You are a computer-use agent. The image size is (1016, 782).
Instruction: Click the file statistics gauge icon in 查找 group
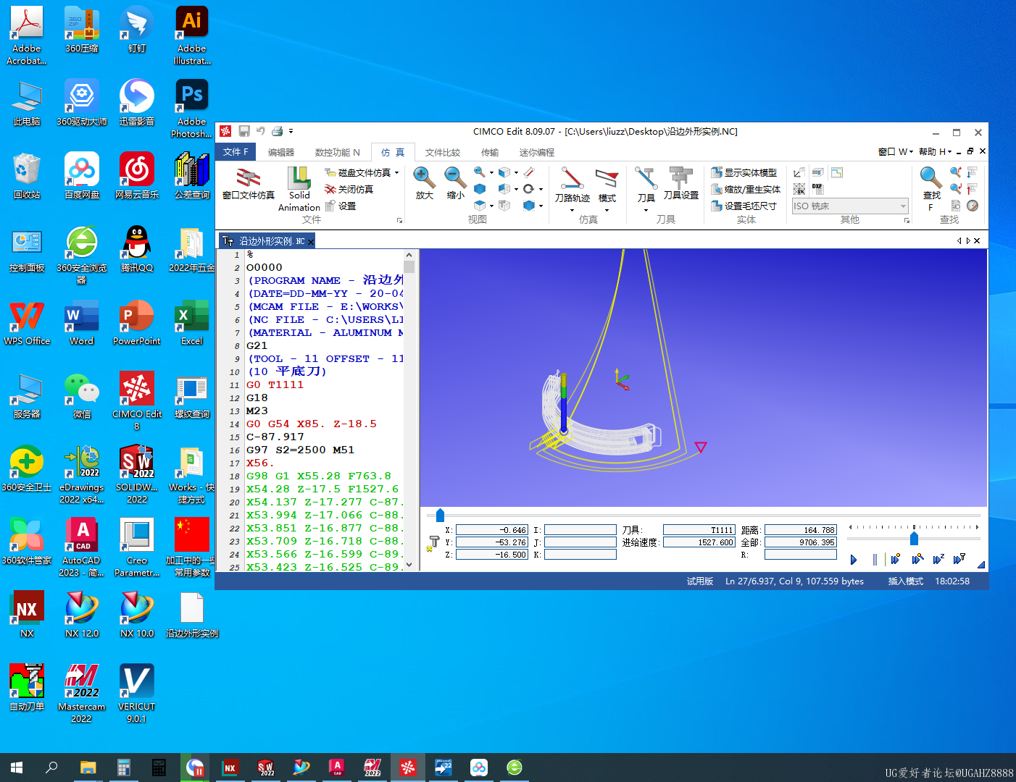click(x=973, y=206)
